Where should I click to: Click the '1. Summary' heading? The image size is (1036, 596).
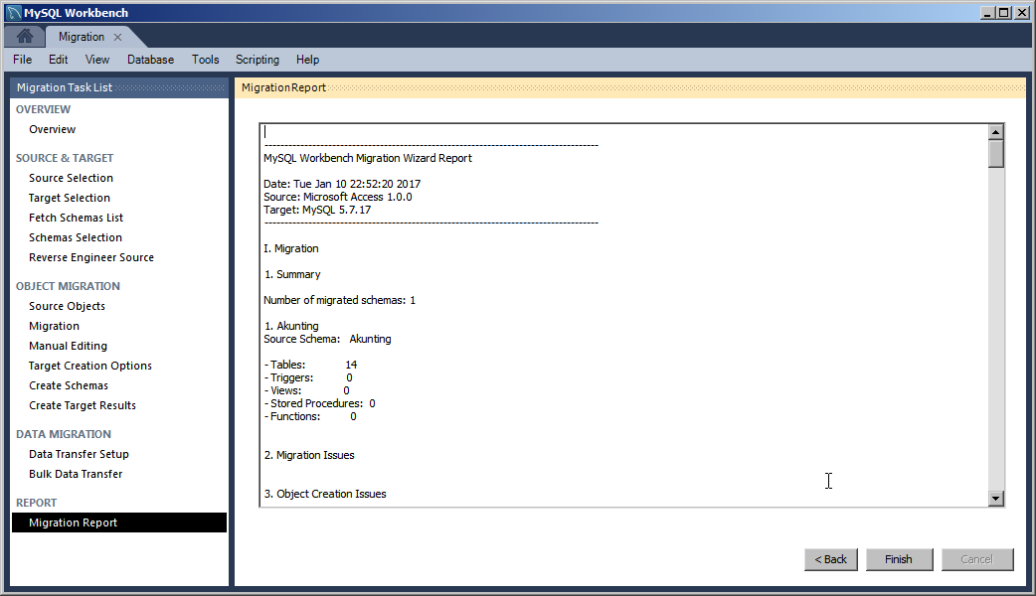292,274
